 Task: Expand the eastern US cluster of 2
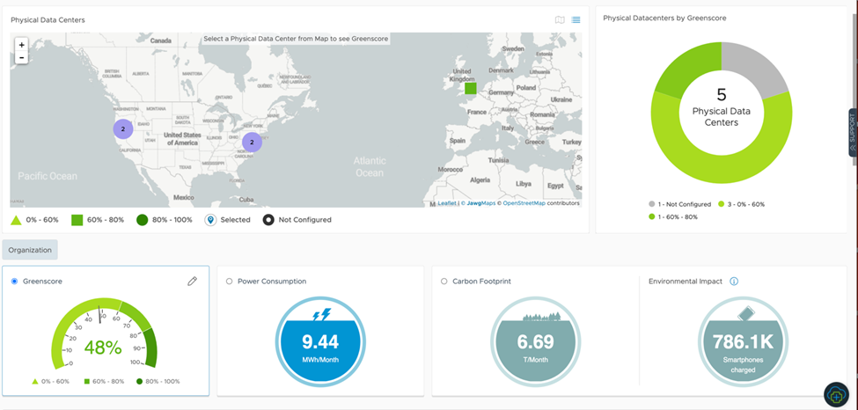252,141
